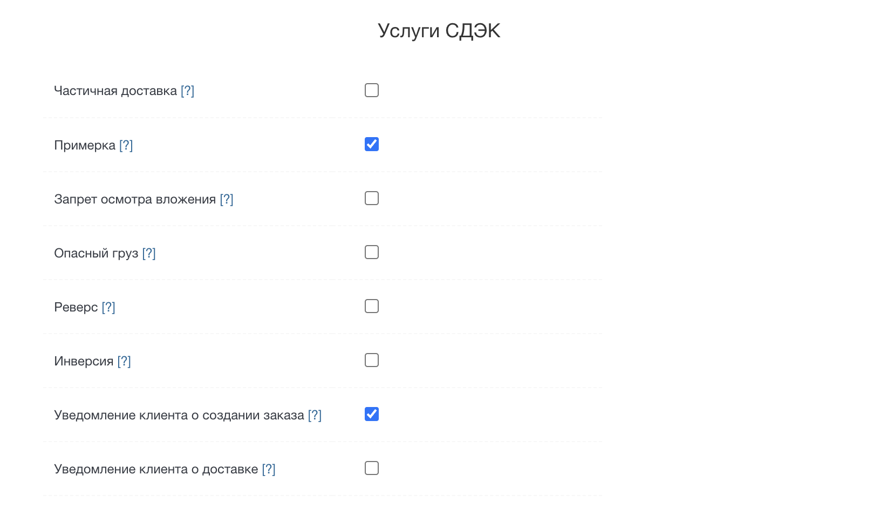Show hint for Примерка service
873x529 pixels.
click(126, 145)
